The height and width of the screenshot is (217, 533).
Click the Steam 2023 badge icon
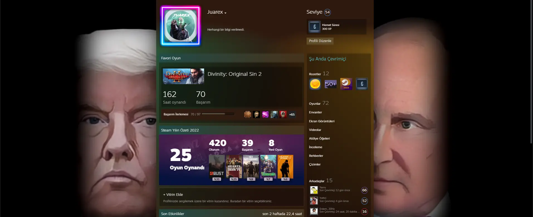click(x=346, y=84)
